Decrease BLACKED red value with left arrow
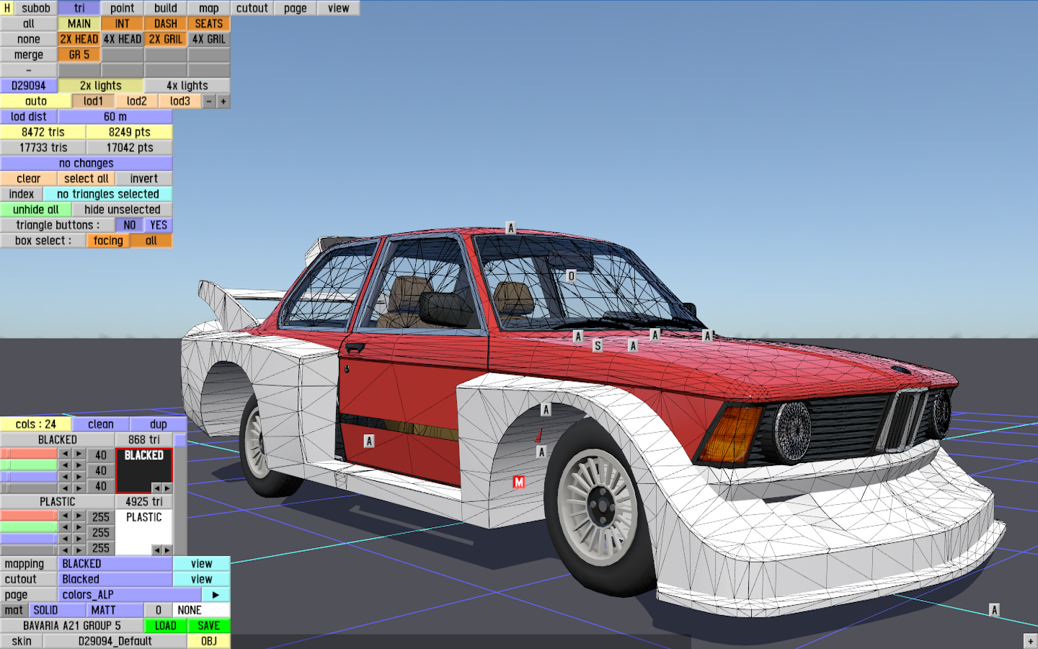 (x=65, y=454)
